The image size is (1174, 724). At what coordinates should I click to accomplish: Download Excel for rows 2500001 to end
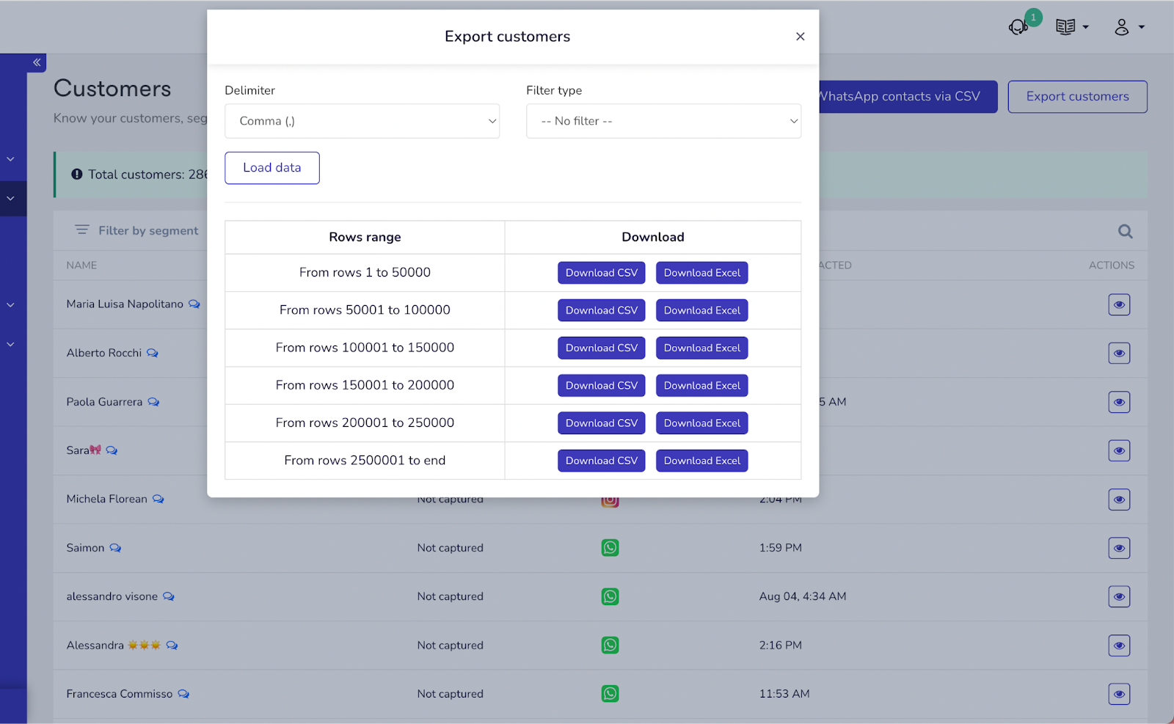pos(701,461)
